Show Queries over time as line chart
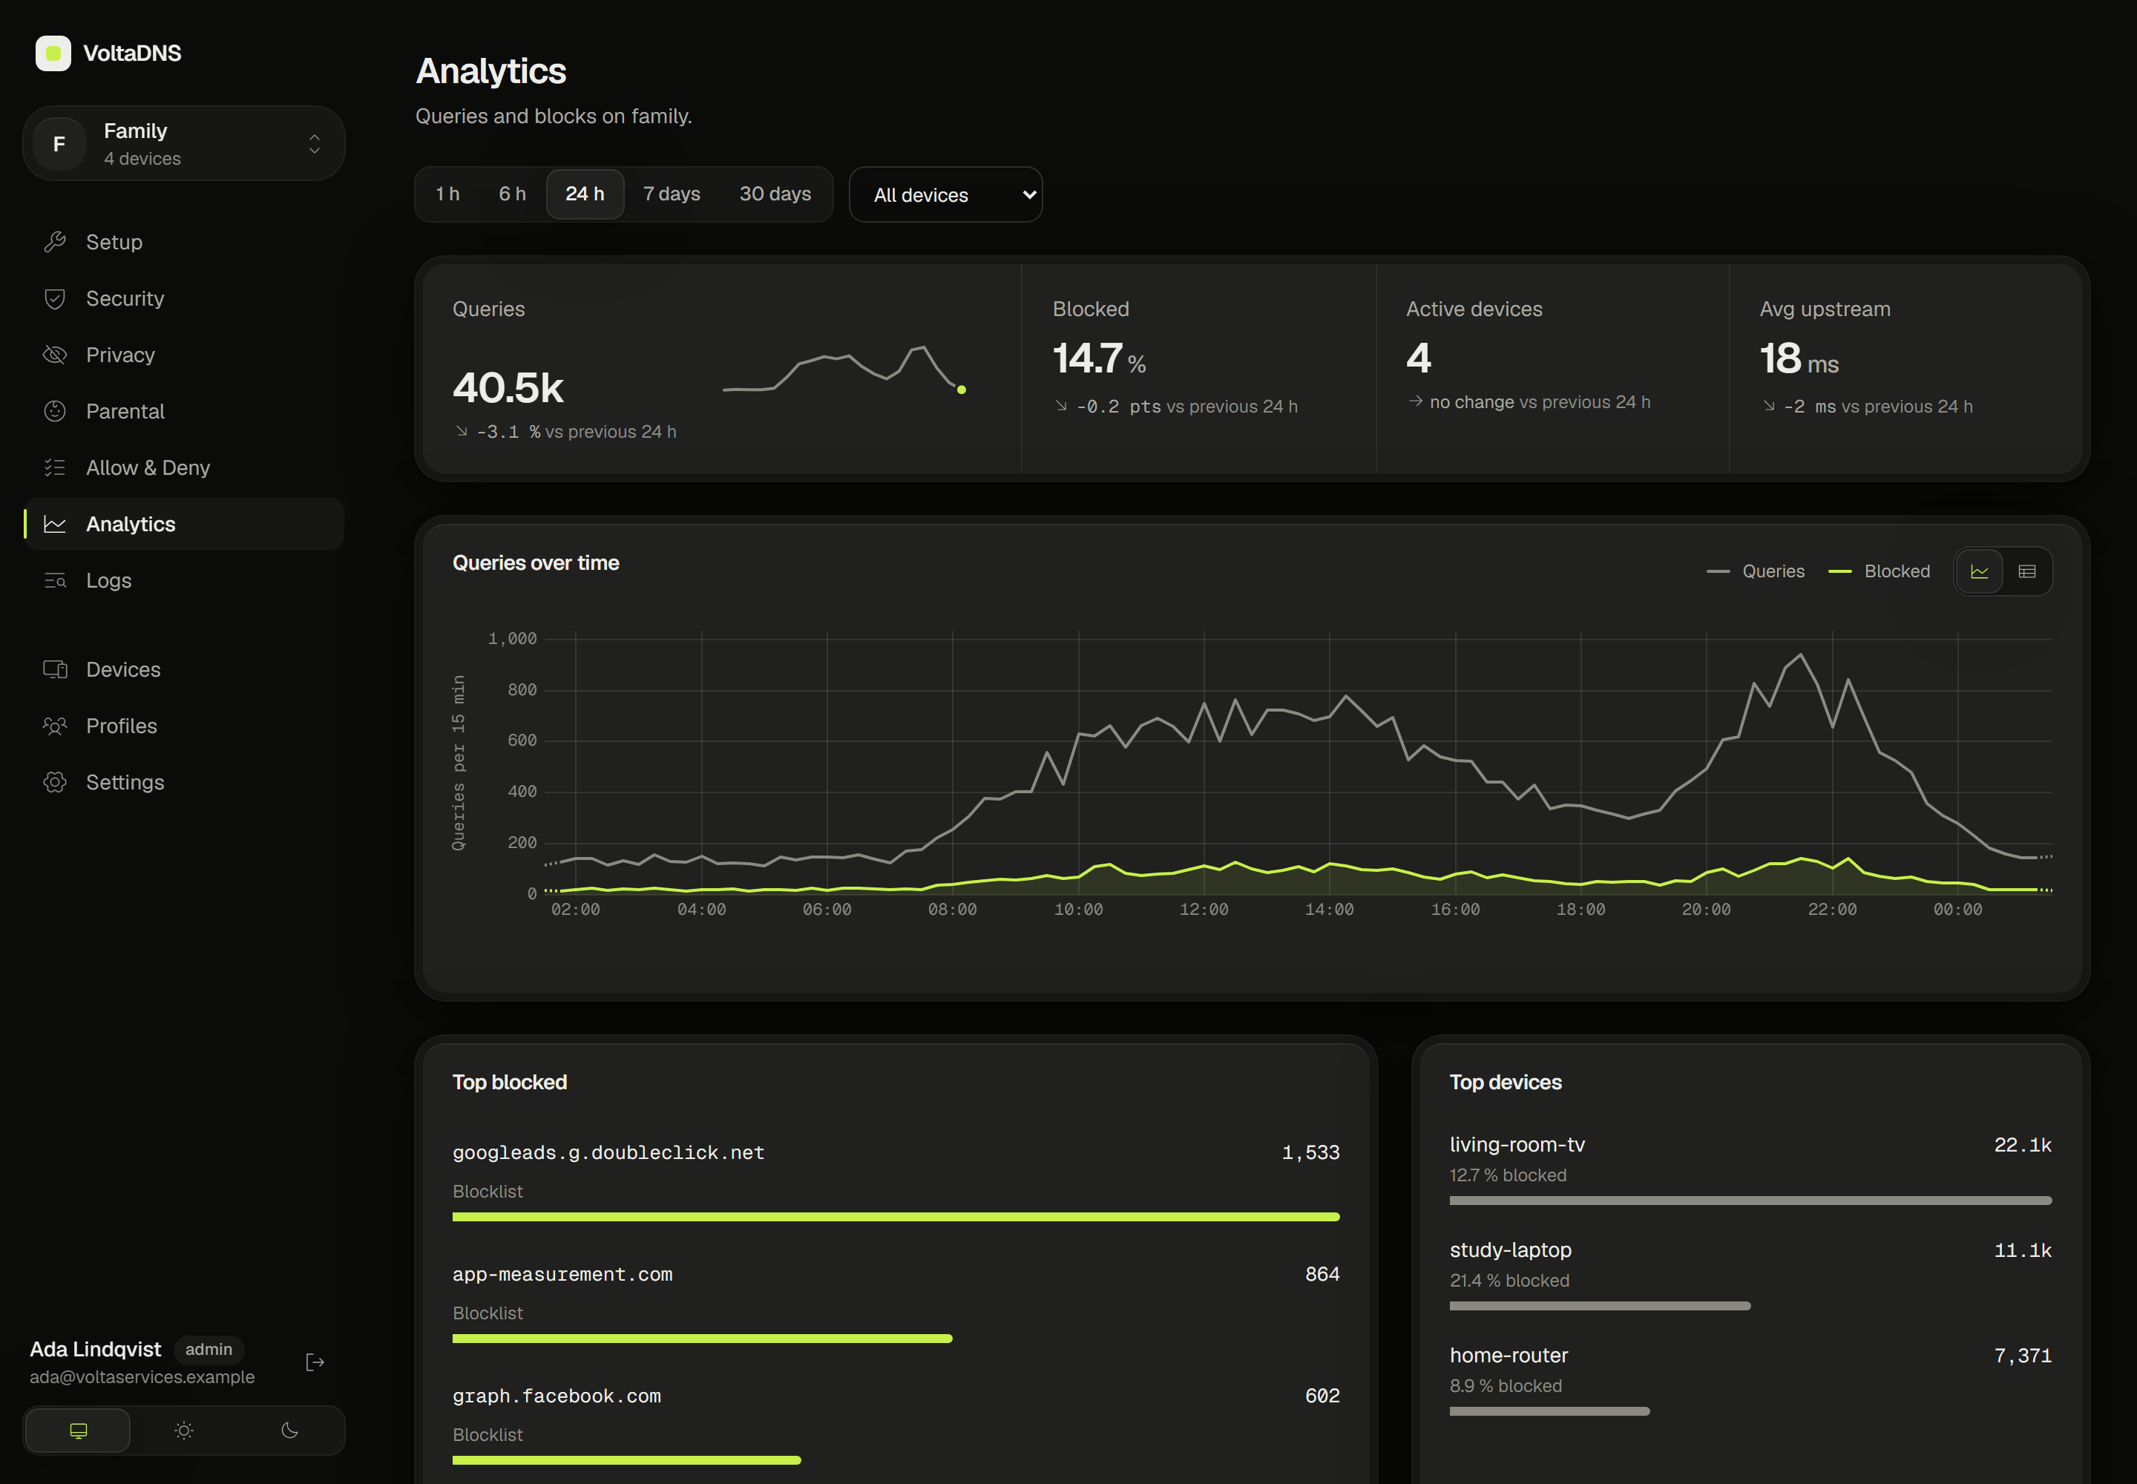The width and height of the screenshot is (2137, 1484). tap(1979, 571)
